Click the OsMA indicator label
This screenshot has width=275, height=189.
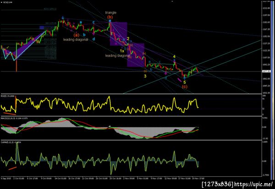tap(11, 142)
